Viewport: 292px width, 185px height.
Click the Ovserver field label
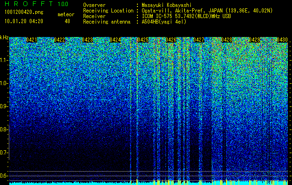pyautogui.click(x=94, y=5)
